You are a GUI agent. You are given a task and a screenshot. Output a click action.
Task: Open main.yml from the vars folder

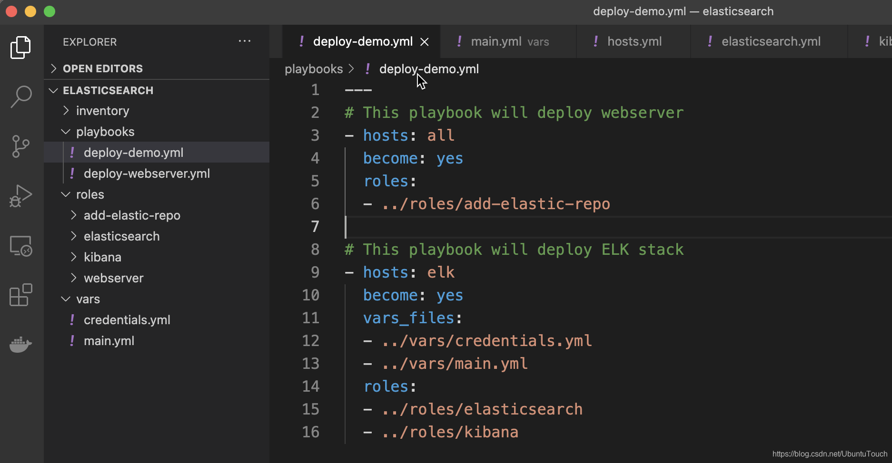coord(157,341)
